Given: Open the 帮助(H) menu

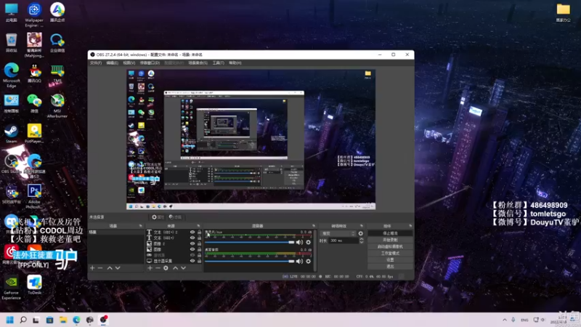Looking at the screenshot, I should (x=235, y=63).
